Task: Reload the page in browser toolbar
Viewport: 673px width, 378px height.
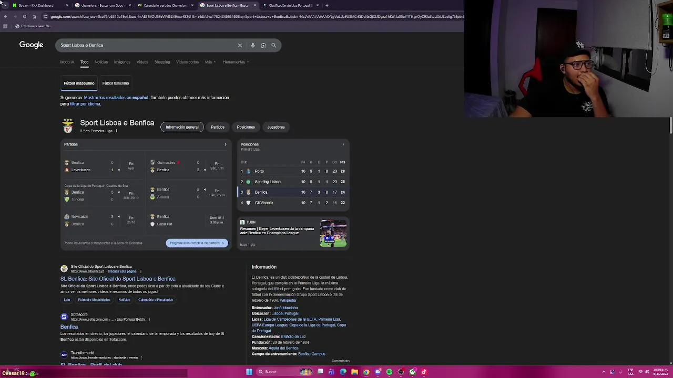Action: (24, 16)
